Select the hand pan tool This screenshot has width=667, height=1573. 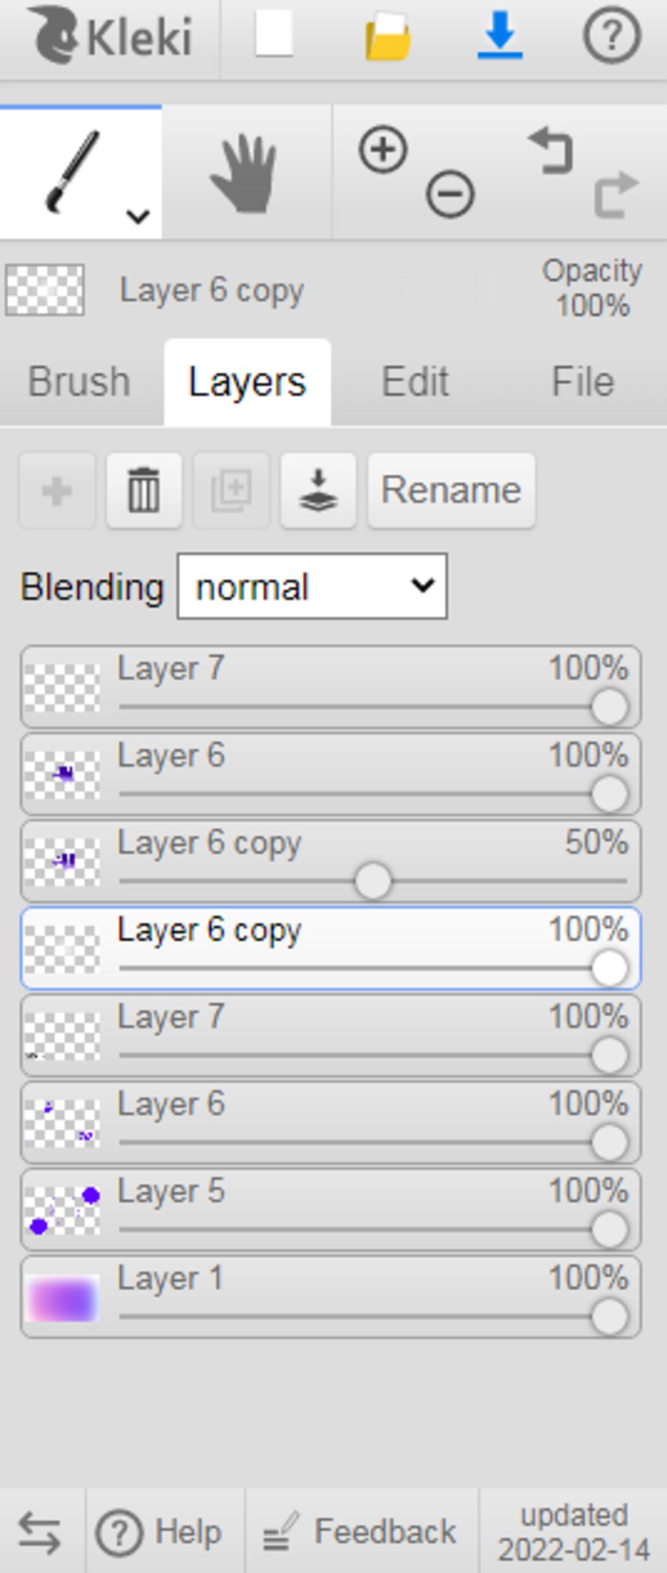244,175
